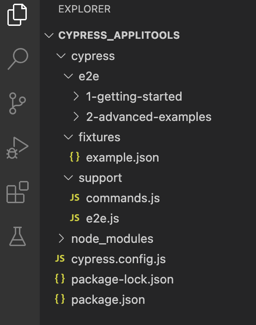The image size is (256, 325).
Task: Select the support folder name
Action: pos(100,178)
